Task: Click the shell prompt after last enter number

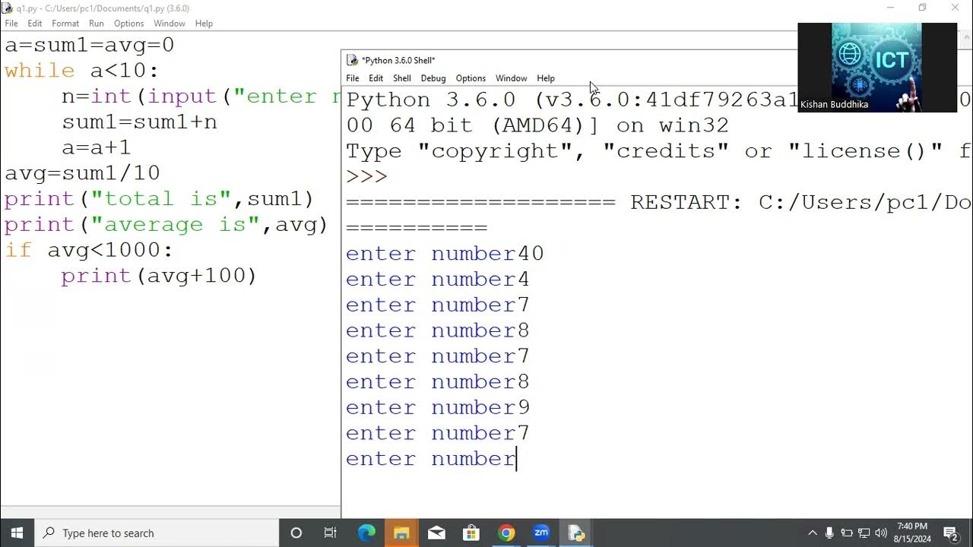Action: [x=517, y=459]
